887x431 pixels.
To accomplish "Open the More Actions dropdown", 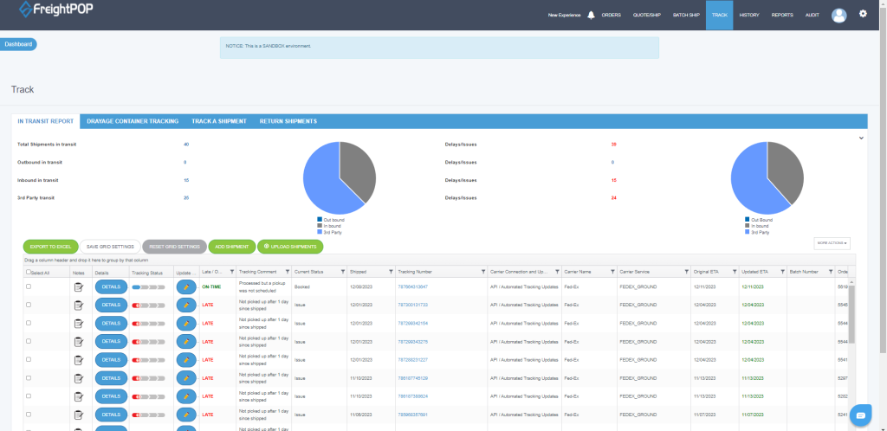I will tap(832, 243).
